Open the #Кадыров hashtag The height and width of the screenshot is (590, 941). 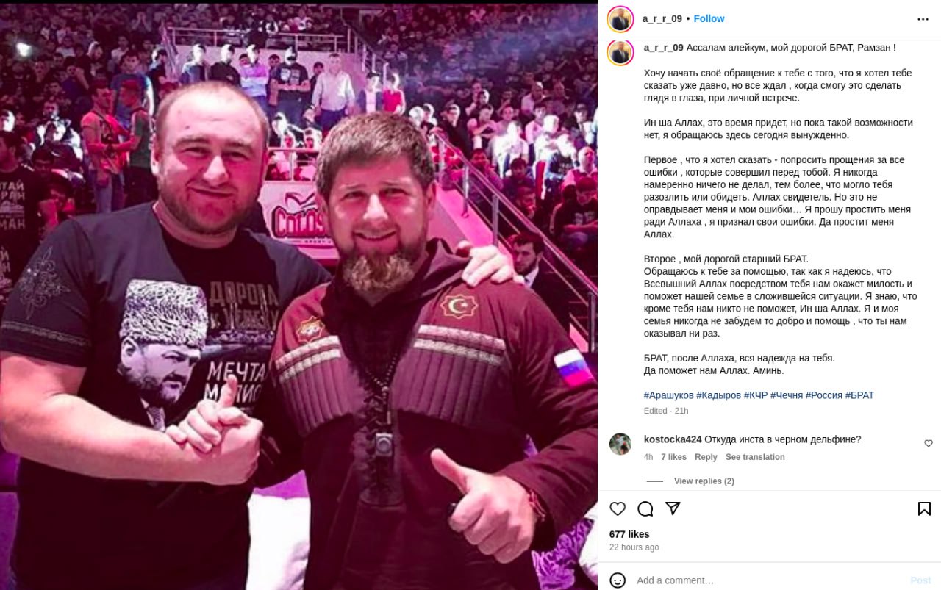pos(718,395)
